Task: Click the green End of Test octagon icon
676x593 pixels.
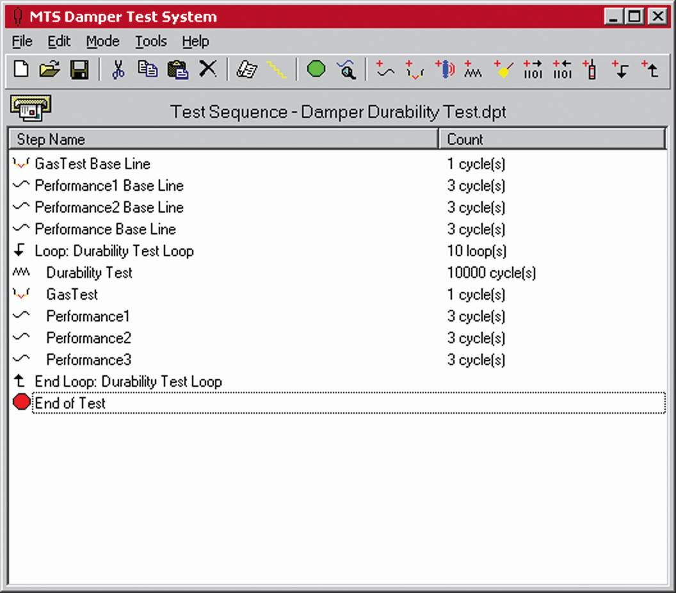Action: point(316,69)
